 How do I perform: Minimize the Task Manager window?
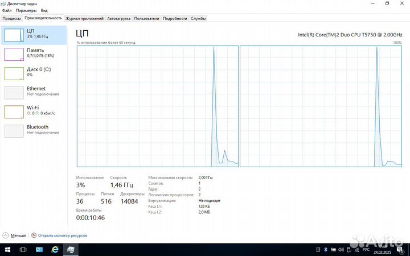[x=373, y=3]
